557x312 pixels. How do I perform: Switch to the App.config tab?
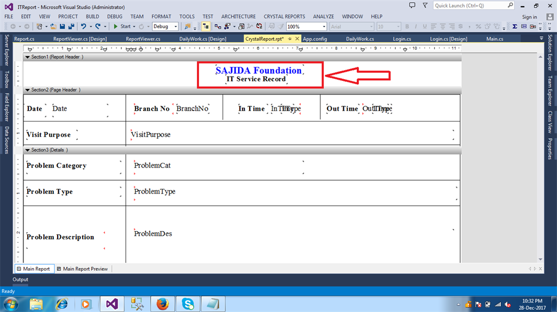tap(315, 39)
